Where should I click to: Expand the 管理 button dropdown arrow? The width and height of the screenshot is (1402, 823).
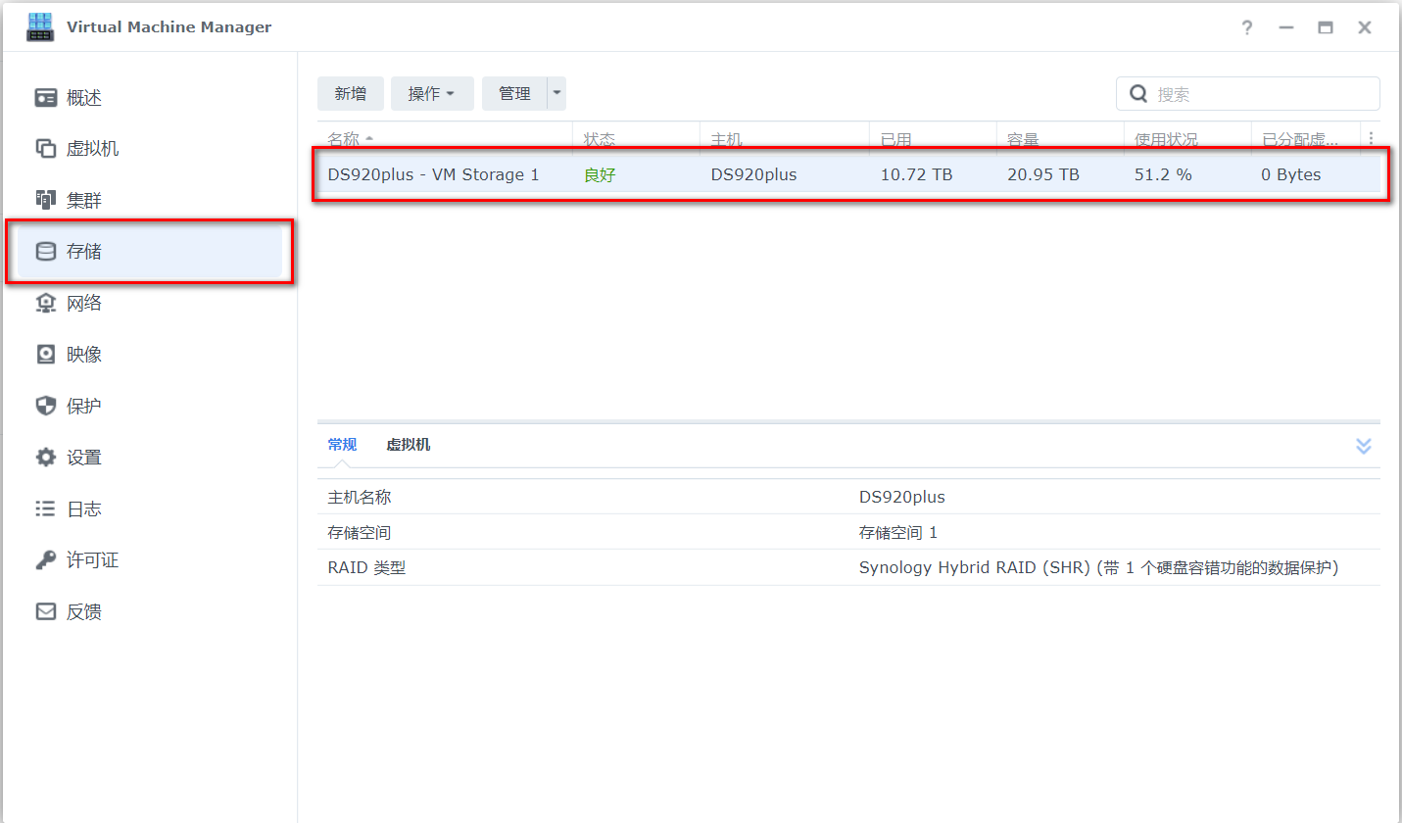pyautogui.click(x=556, y=93)
